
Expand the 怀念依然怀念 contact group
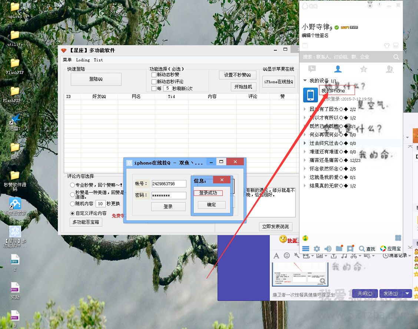tap(305, 168)
